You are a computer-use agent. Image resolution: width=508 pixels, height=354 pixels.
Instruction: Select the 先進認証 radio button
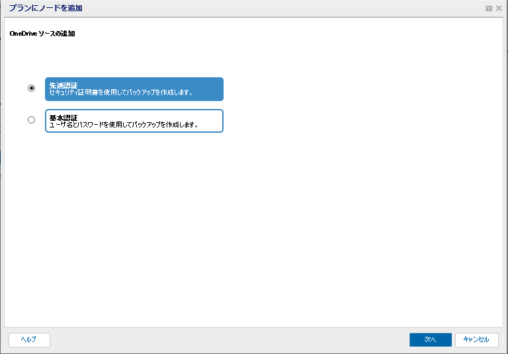(x=32, y=88)
